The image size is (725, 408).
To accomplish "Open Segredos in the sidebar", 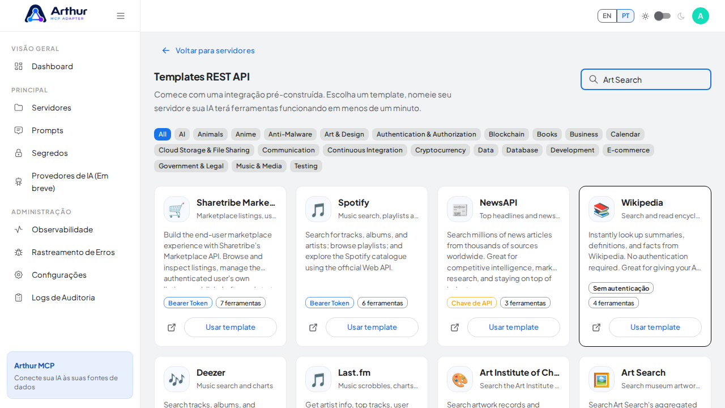I will 70,153.
